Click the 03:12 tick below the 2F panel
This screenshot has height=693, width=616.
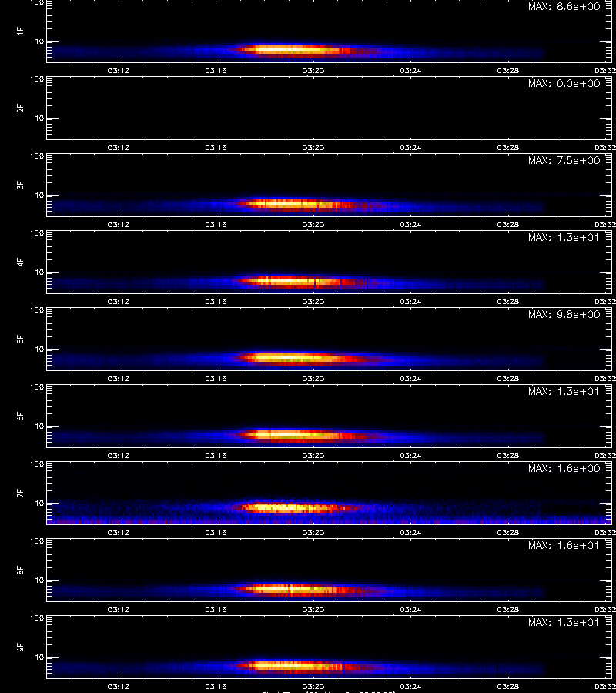(119, 147)
